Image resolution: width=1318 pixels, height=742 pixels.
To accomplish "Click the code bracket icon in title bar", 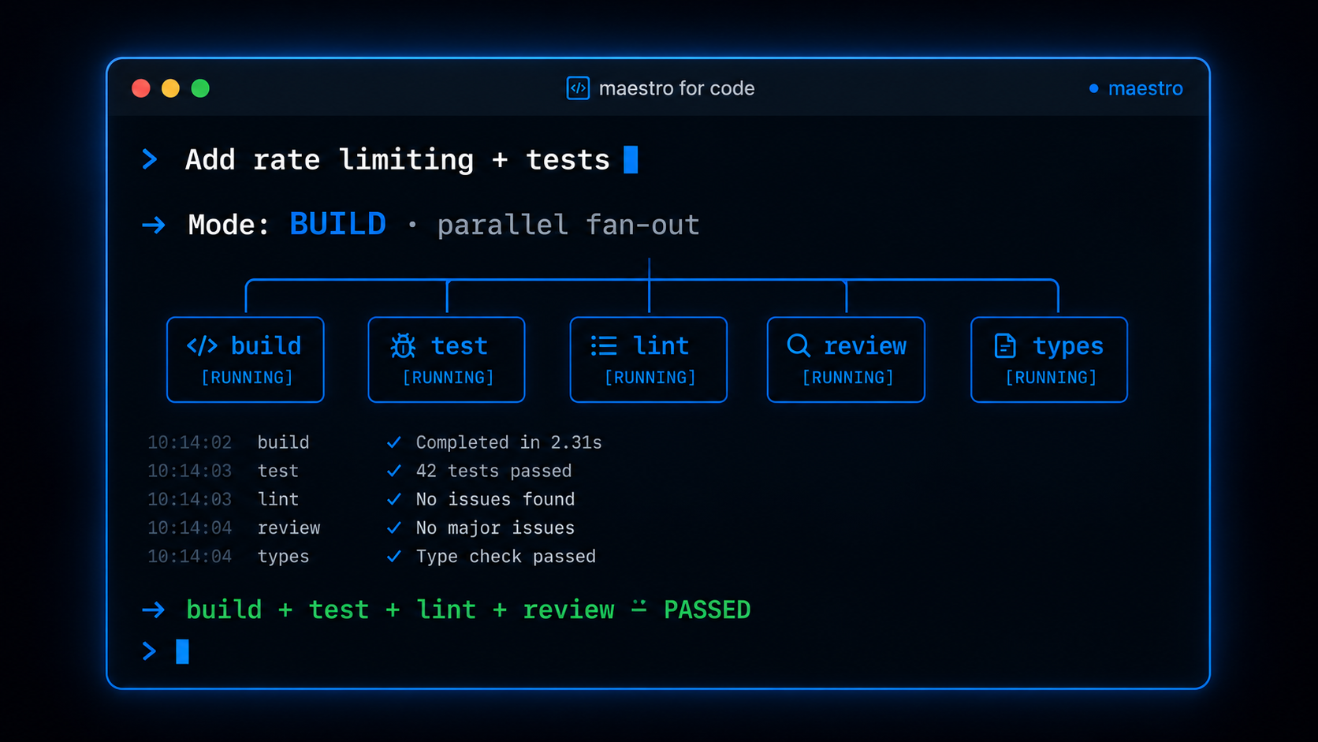I will pos(578,88).
